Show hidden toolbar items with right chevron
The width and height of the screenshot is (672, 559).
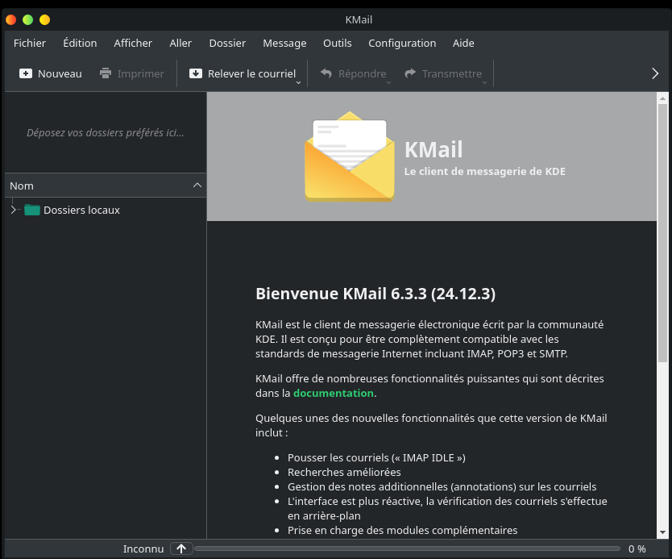point(655,73)
